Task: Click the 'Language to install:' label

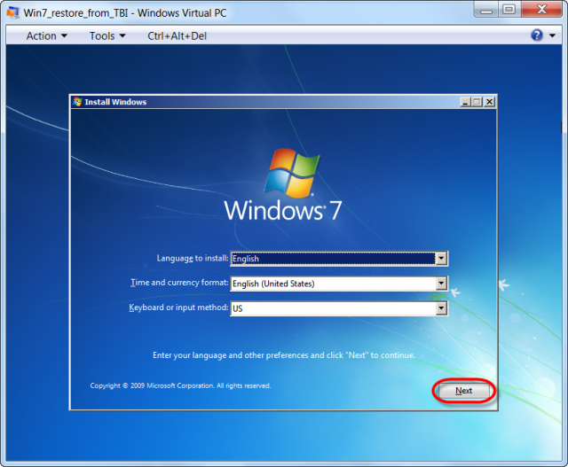Action: tap(193, 258)
